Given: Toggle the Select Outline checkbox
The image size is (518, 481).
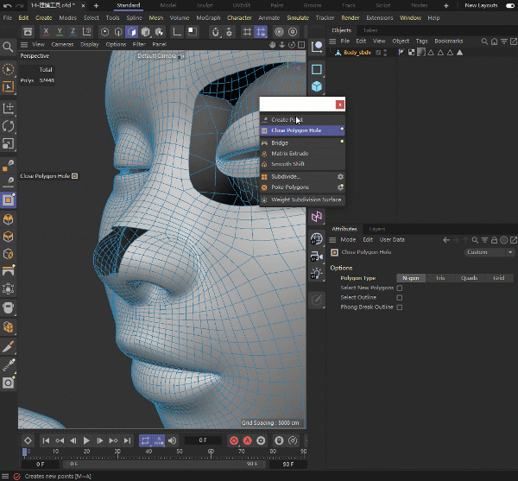Looking at the screenshot, I should [x=399, y=297].
